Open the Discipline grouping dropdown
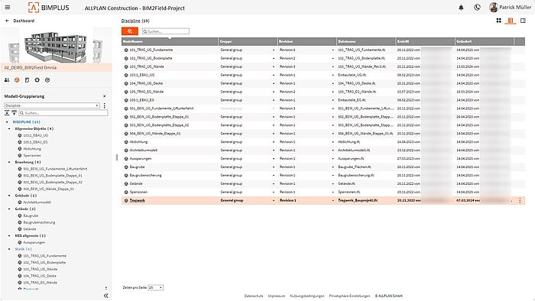 (52, 105)
